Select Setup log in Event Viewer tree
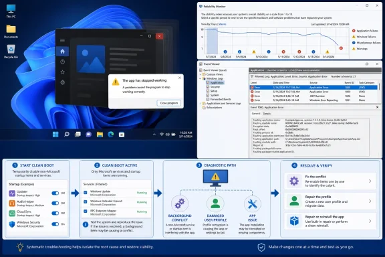This screenshot has height=257, width=385. coord(212,91)
